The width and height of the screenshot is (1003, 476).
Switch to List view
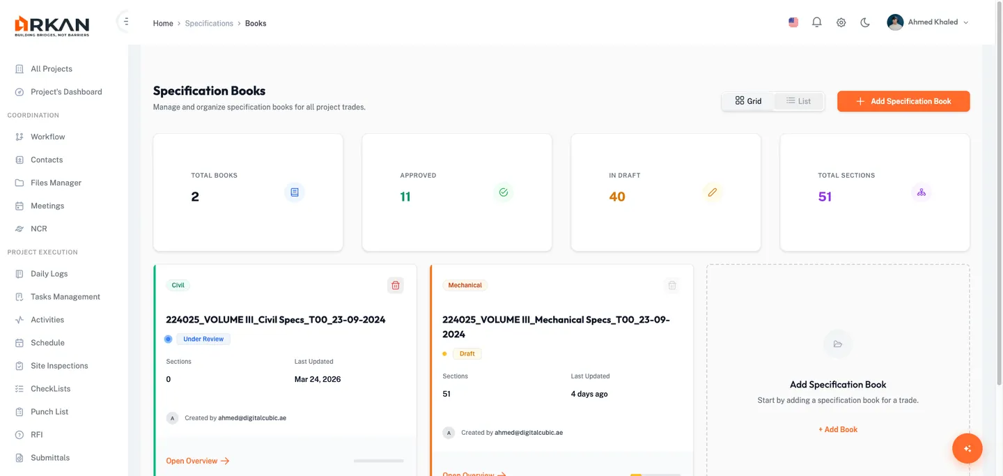click(x=799, y=101)
